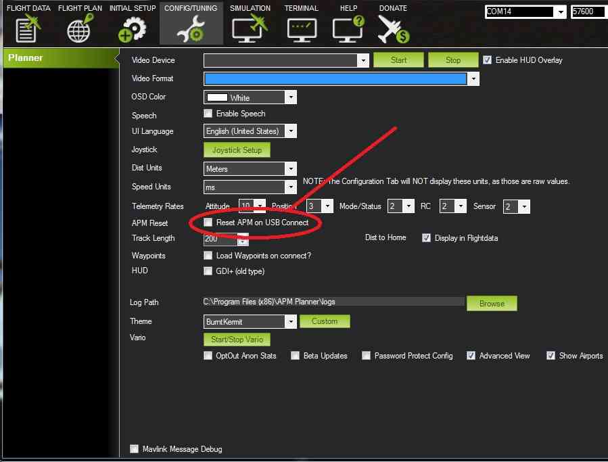608x462 pixels.
Task: Click the Log Path text field
Action: [333, 302]
